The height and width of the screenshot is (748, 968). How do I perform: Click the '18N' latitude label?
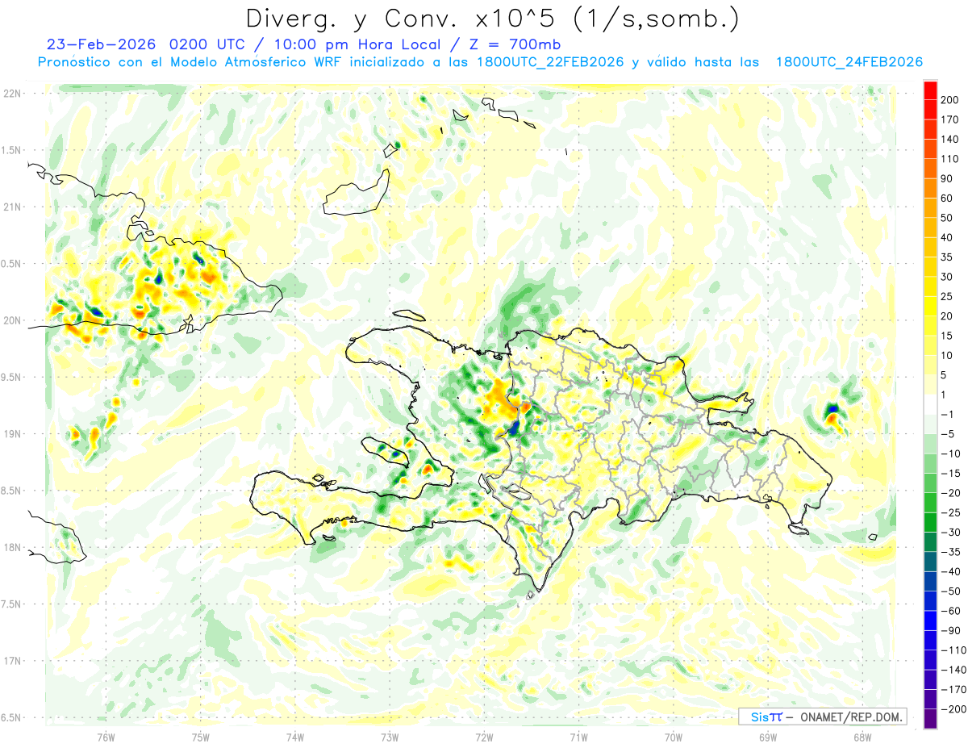coord(11,547)
